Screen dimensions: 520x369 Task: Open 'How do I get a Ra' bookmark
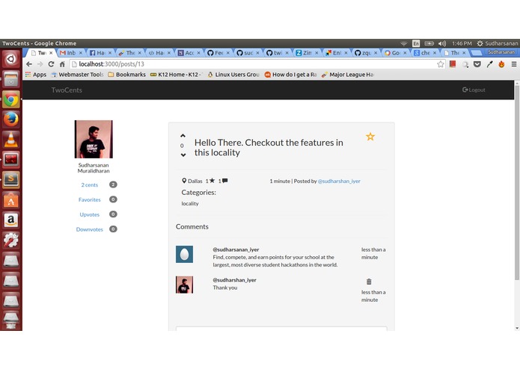coord(290,75)
